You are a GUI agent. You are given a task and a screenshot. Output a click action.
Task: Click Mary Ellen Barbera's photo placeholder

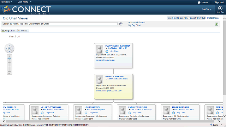[x=100, y=49]
